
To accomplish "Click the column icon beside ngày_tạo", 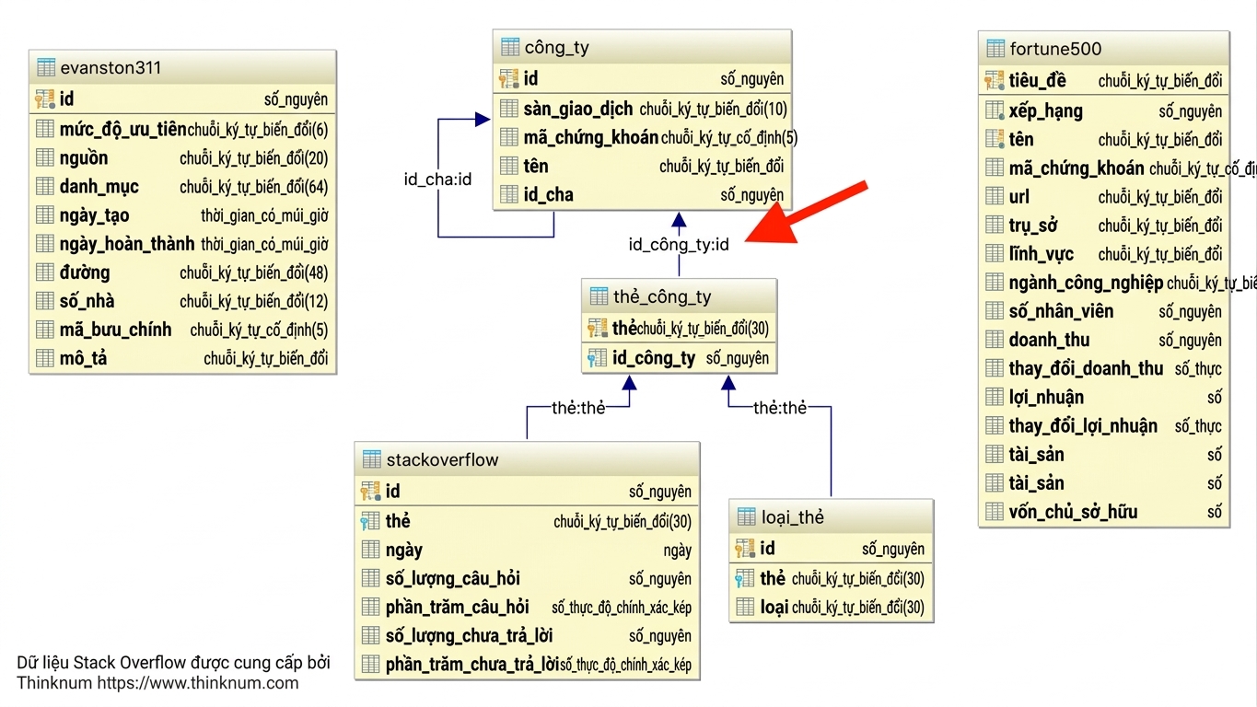I will pyautogui.click(x=45, y=215).
